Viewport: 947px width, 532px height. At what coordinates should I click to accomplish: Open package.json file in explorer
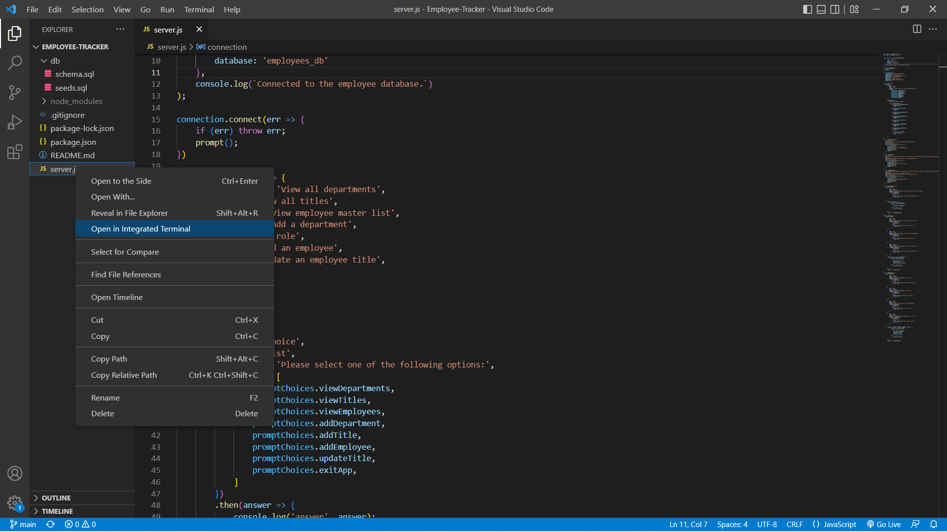82,142
